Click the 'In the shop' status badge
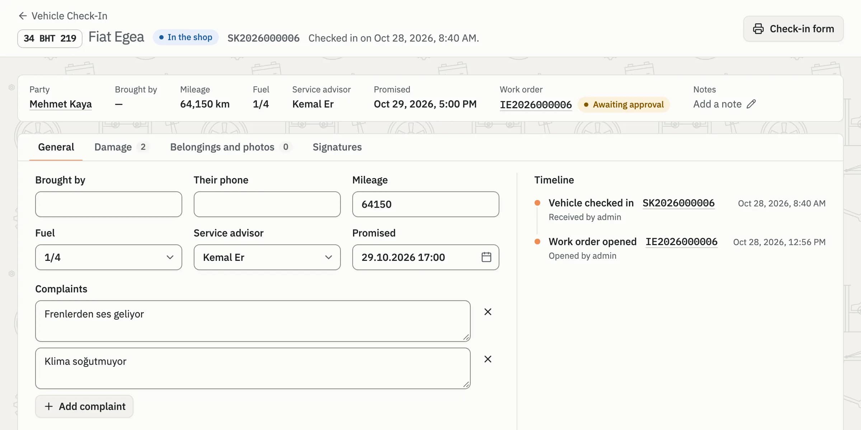Viewport: 861px width, 430px height. click(x=186, y=37)
